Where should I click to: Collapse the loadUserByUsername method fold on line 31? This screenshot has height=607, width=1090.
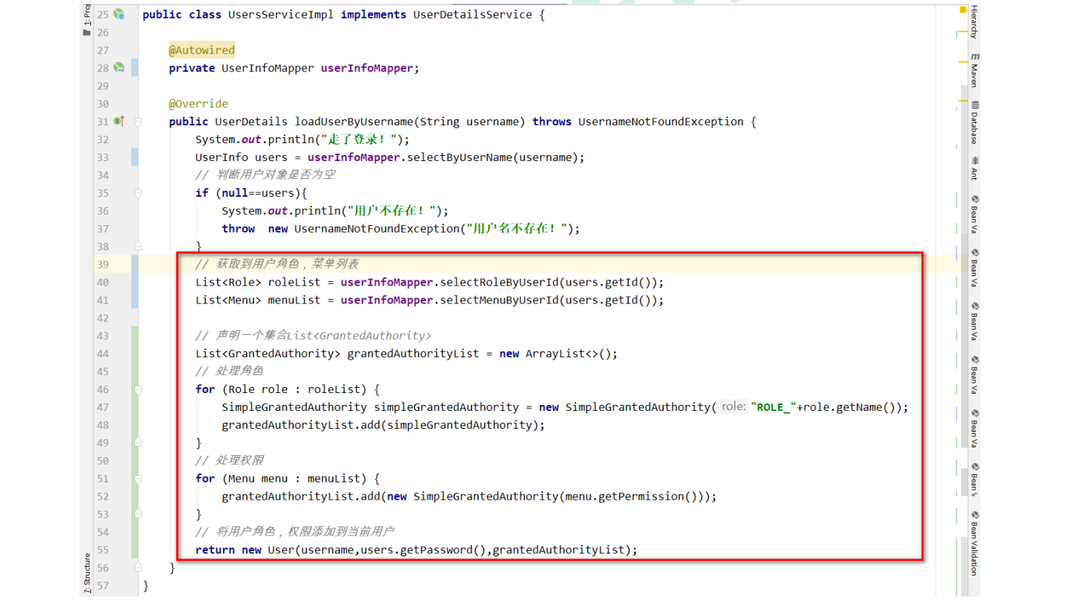pos(138,122)
